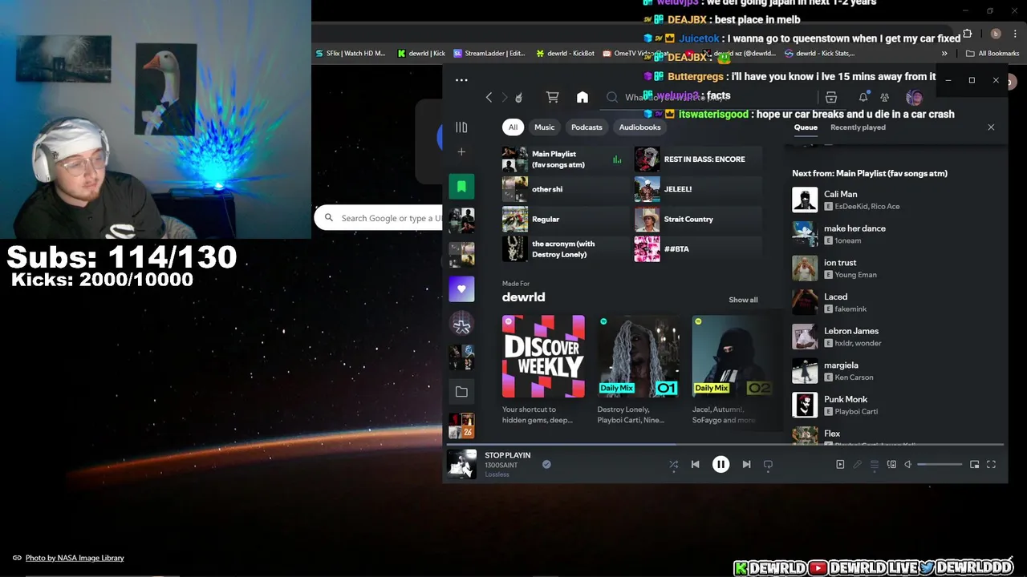Open the Daily Mix 01 card

click(x=639, y=369)
